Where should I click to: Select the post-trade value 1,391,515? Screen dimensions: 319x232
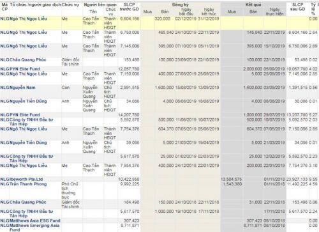[298, 88]
